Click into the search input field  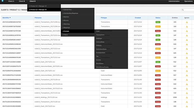[x=189, y=10]
